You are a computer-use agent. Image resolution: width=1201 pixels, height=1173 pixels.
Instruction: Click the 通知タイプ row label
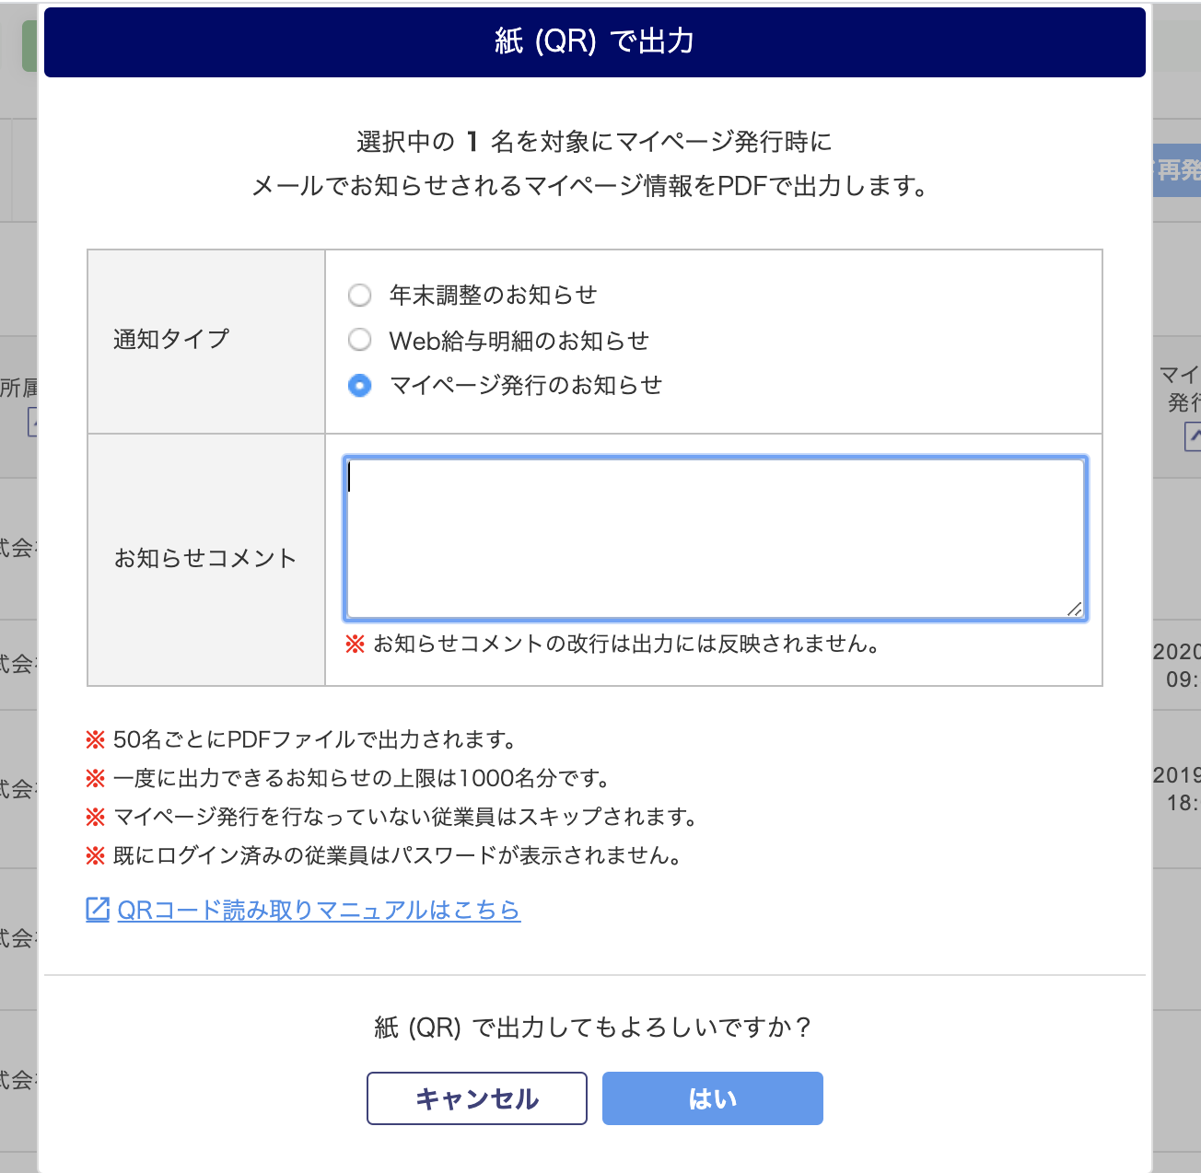(x=171, y=339)
